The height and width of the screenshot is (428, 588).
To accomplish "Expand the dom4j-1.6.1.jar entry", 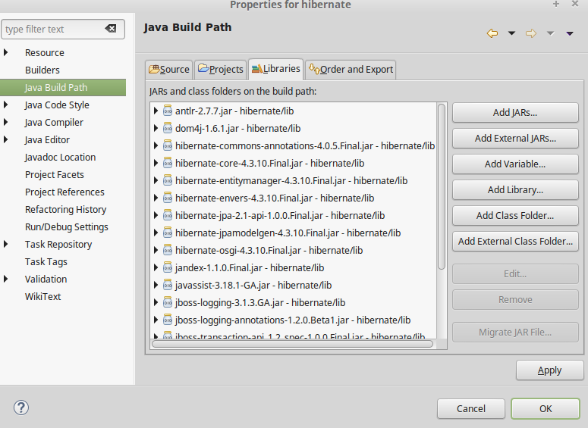I will [156, 129].
